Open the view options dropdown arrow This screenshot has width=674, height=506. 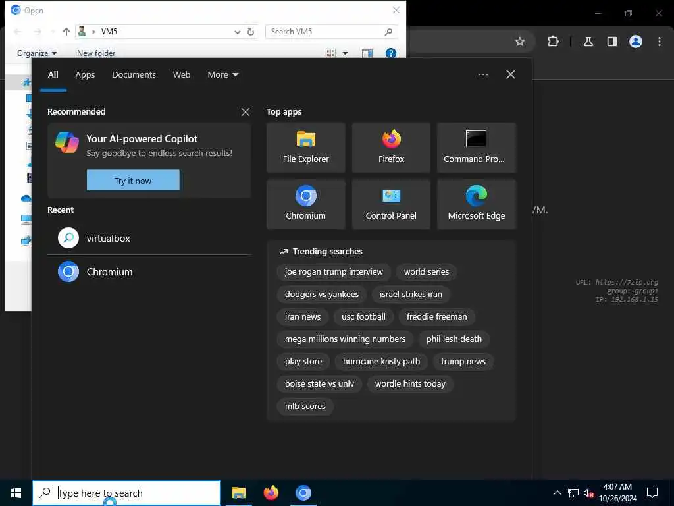click(345, 53)
